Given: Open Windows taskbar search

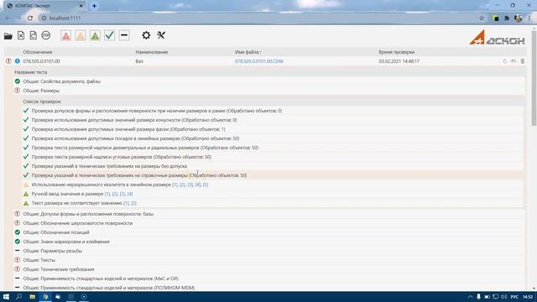Looking at the screenshot, I should pos(18,297).
